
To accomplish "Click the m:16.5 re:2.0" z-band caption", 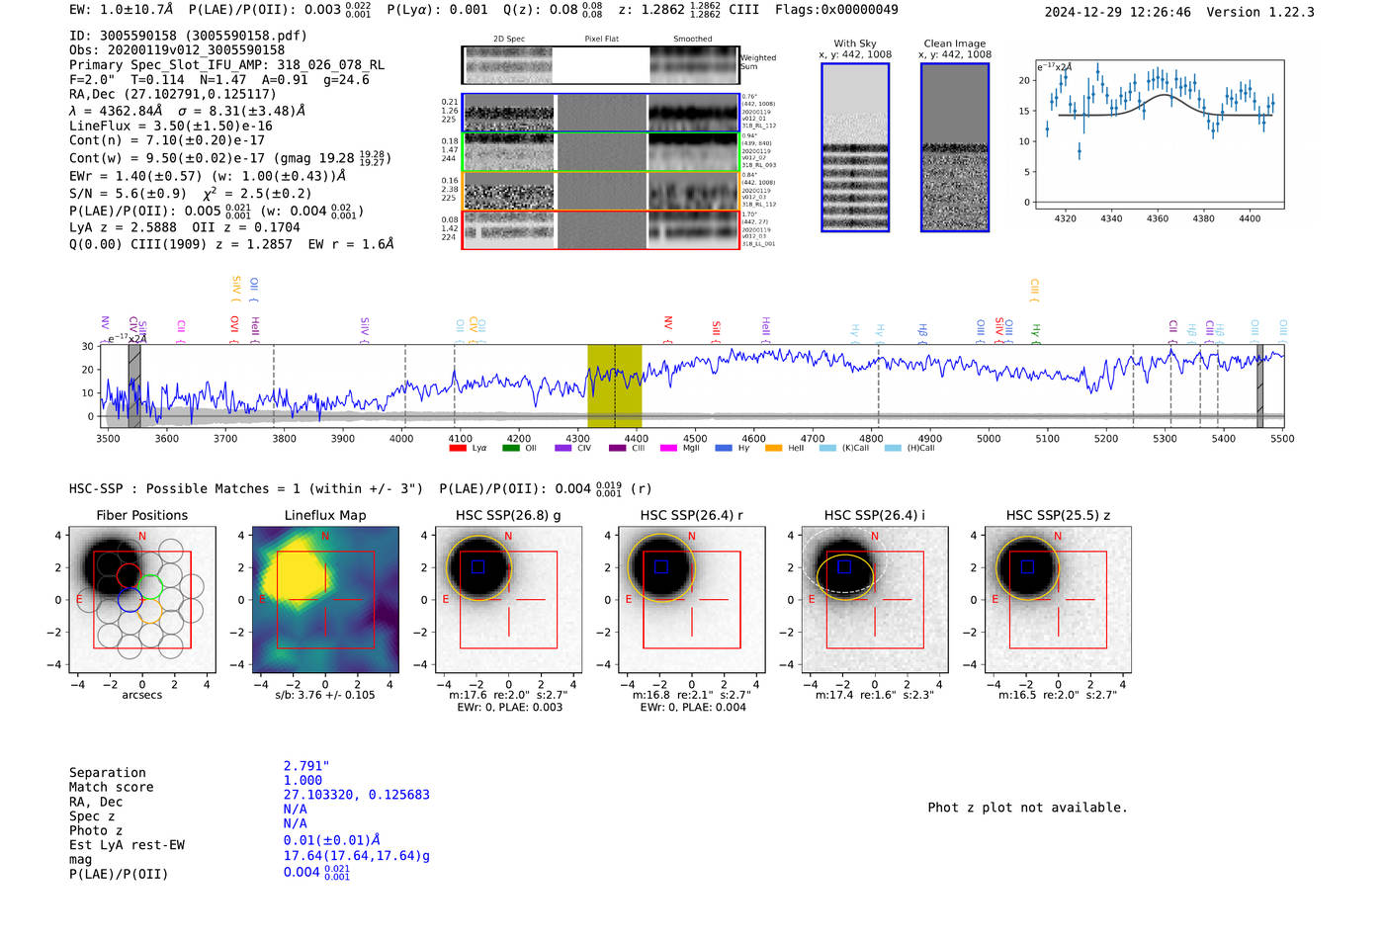I will pyautogui.click(x=1058, y=695).
